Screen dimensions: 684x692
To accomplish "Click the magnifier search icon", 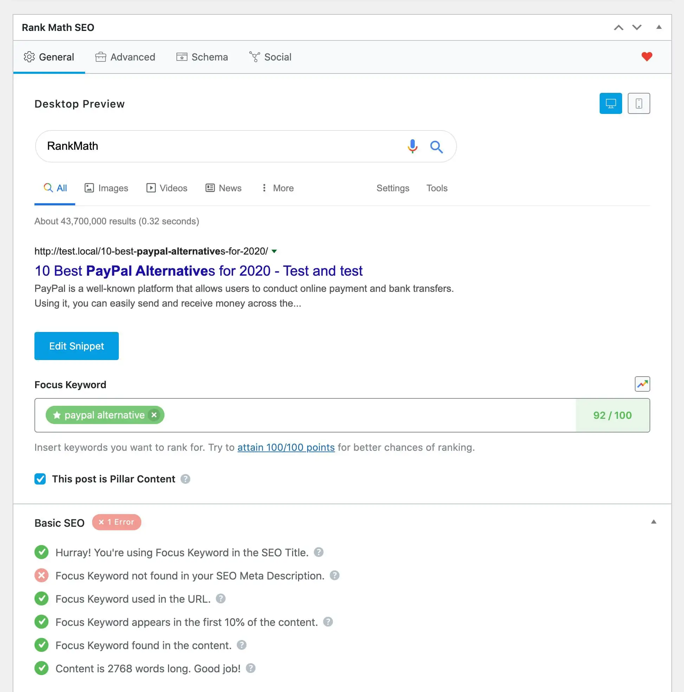I will 436,147.
